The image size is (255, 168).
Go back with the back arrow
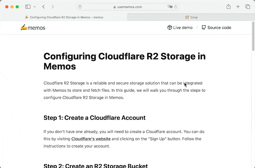(x=44, y=7)
